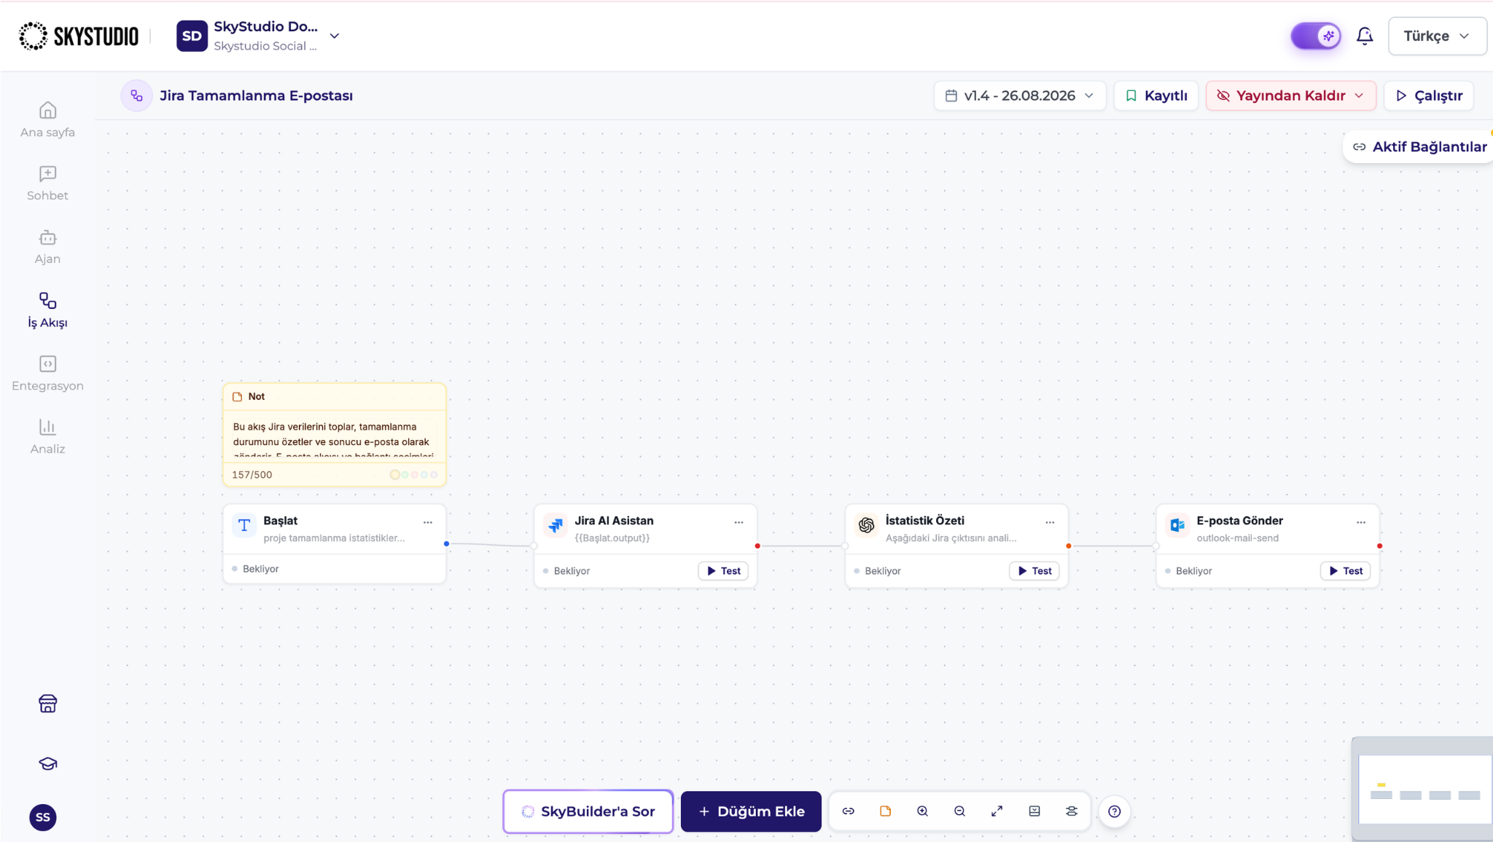Screen dimensions: 1493x842
Task: Go to the Ajan section
Action: [x=47, y=246]
